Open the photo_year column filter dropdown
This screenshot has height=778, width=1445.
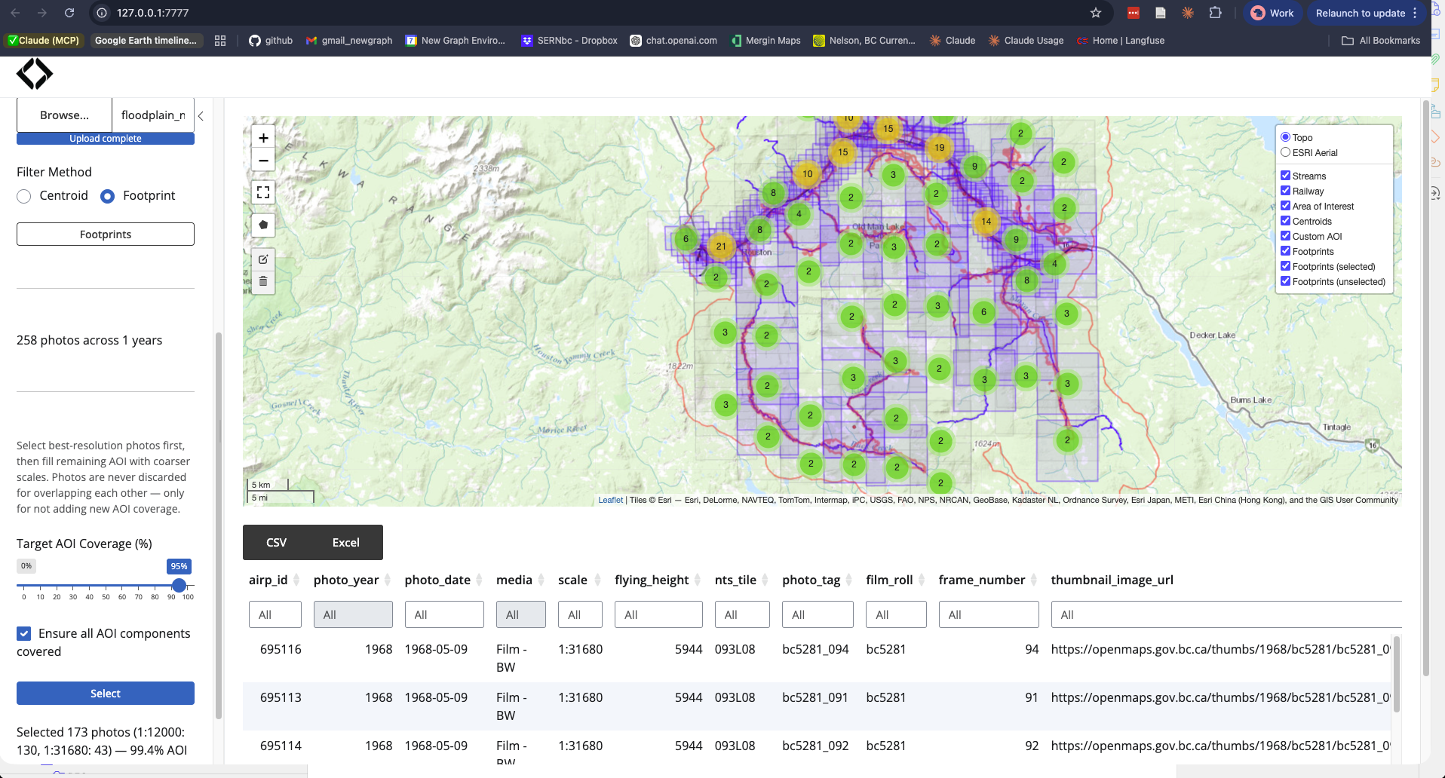click(x=352, y=614)
